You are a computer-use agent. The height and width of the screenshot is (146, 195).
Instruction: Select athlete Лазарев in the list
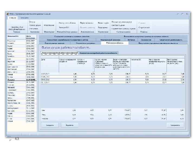pos(22,80)
